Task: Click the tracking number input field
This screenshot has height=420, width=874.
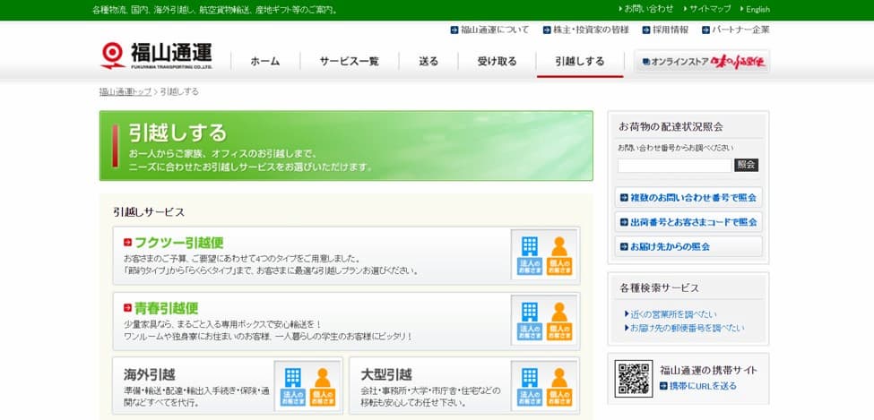Action: click(674, 166)
